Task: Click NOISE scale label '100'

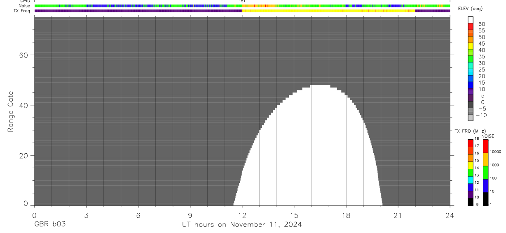Action: tap(493, 178)
